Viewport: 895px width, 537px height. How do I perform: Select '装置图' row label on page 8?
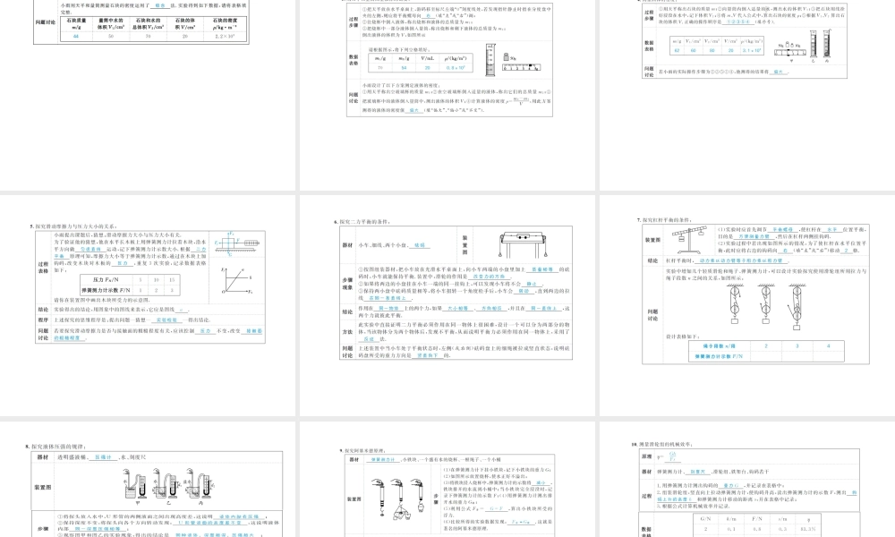(x=43, y=488)
